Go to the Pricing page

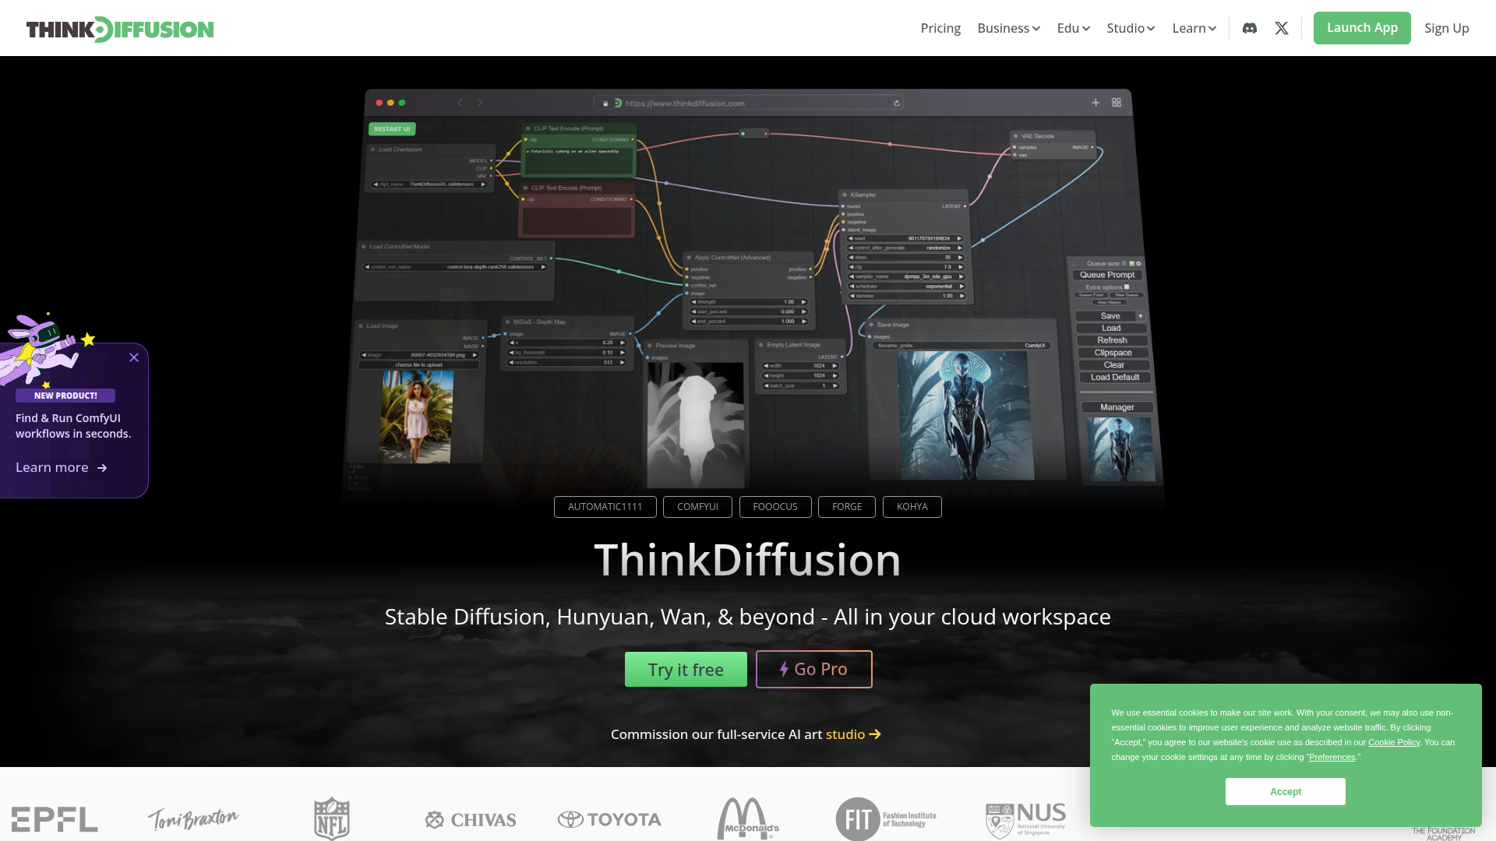pos(940,28)
